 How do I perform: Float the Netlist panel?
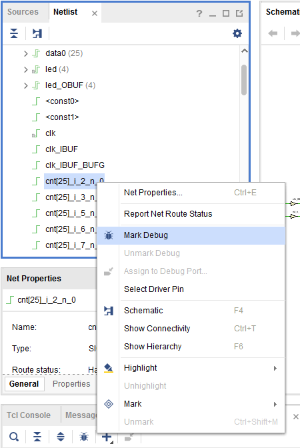point(239,13)
